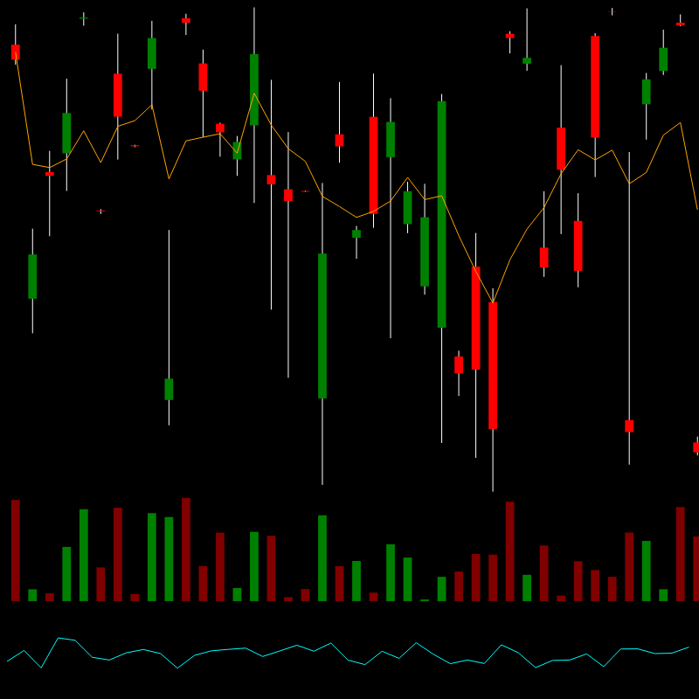The width and height of the screenshot is (699, 699).
Task: Select the rightmost candlestick at chart edge
Action: (x=696, y=446)
